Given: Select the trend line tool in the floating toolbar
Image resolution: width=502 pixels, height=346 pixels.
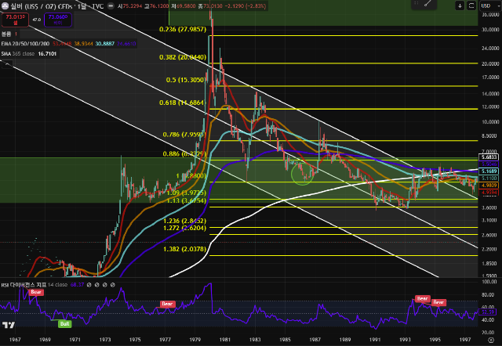Looking at the screenshot, I should 428,3.
